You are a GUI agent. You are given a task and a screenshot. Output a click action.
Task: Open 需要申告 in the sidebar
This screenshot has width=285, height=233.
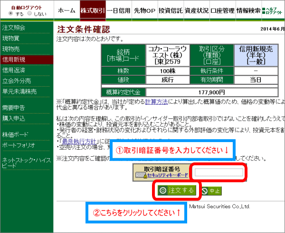pos(14,108)
